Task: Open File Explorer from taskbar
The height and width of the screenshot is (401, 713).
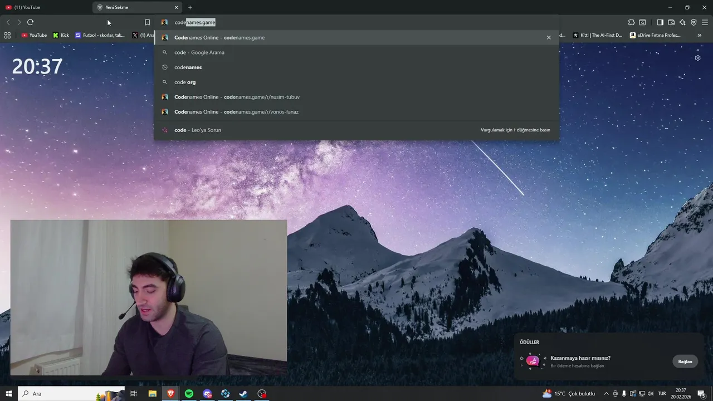Action: pos(152,394)
